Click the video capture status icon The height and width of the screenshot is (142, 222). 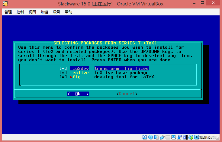coord(179,137)
